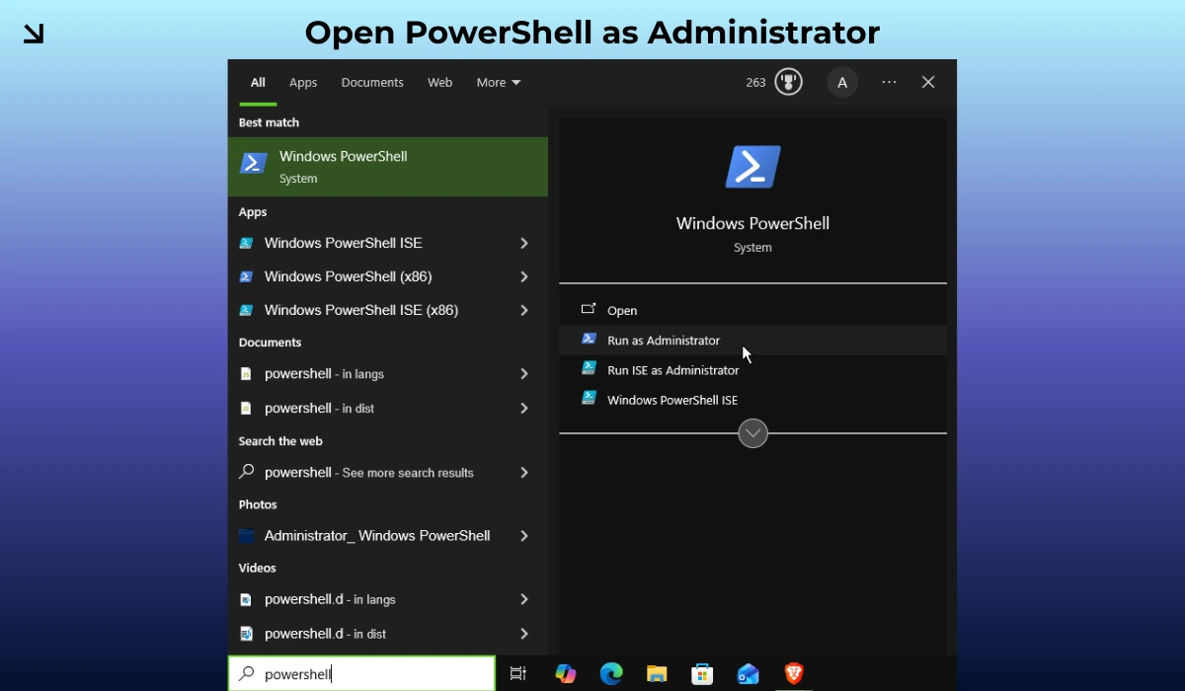This screenshot has height=691, width=1185.
Task: Expand more actions with the down chevron
Action: point(752,433)
